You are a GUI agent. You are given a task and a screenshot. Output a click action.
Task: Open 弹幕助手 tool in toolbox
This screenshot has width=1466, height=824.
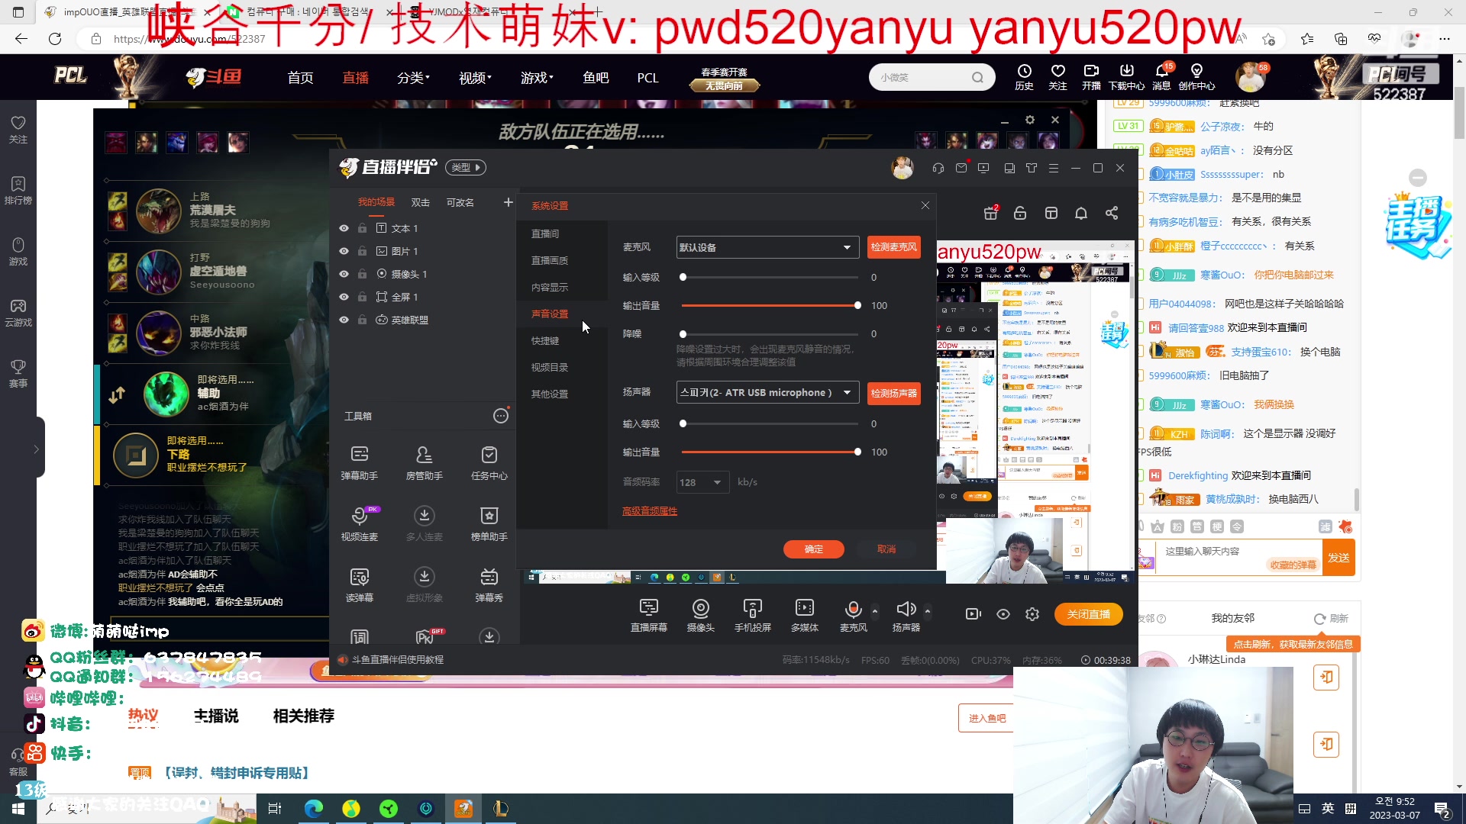(359, 462)
